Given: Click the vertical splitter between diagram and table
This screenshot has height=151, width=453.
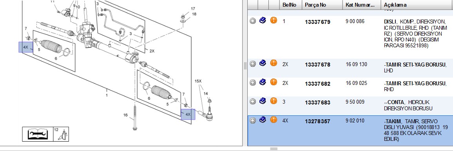Looking at the screenshot, I should tap(245, 66).
